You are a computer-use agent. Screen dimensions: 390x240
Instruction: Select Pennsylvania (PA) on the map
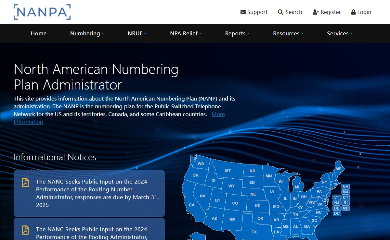tap(319, 192)
